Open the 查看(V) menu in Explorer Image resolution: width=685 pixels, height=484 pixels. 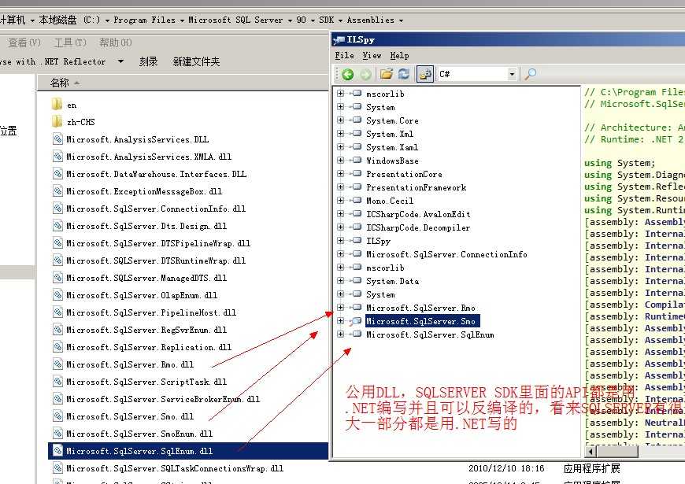[x=24, y=42]
